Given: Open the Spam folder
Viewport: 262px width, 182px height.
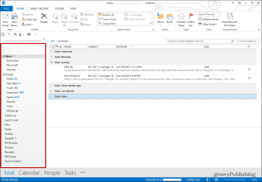Looking at the screenshot, I should point(13,97).
